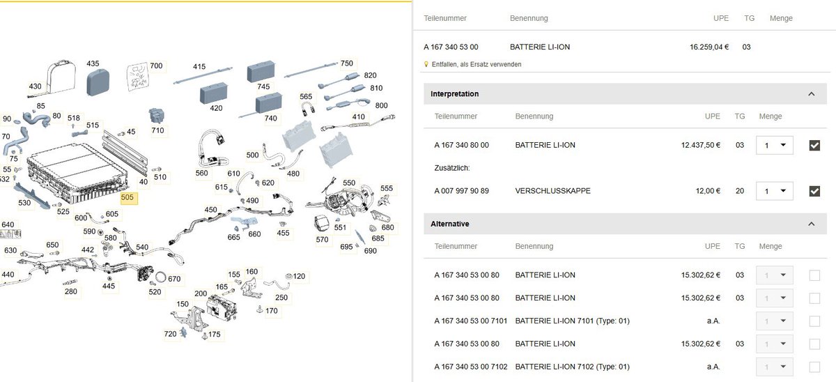
Task: Collapse the Alternative section
Action: 812,224
